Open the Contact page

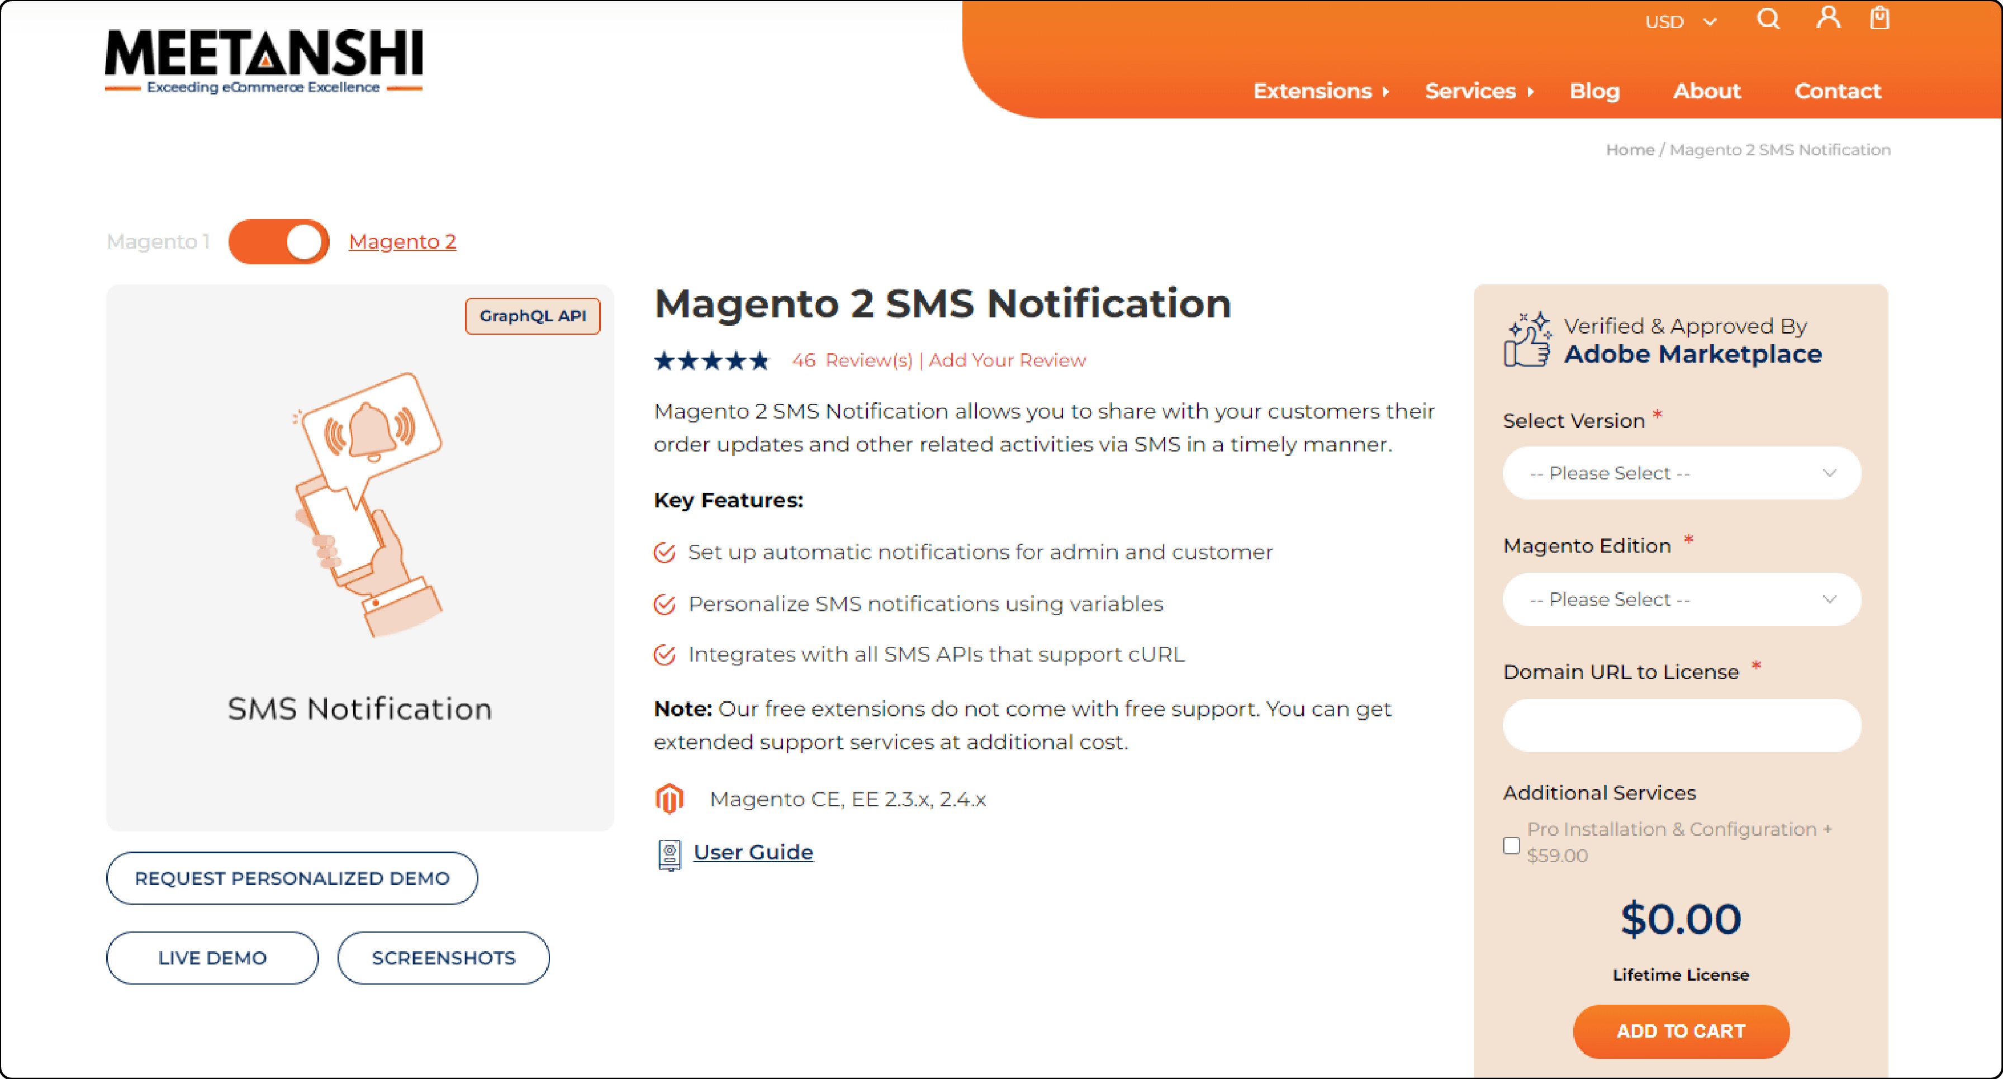[1838, 91]
